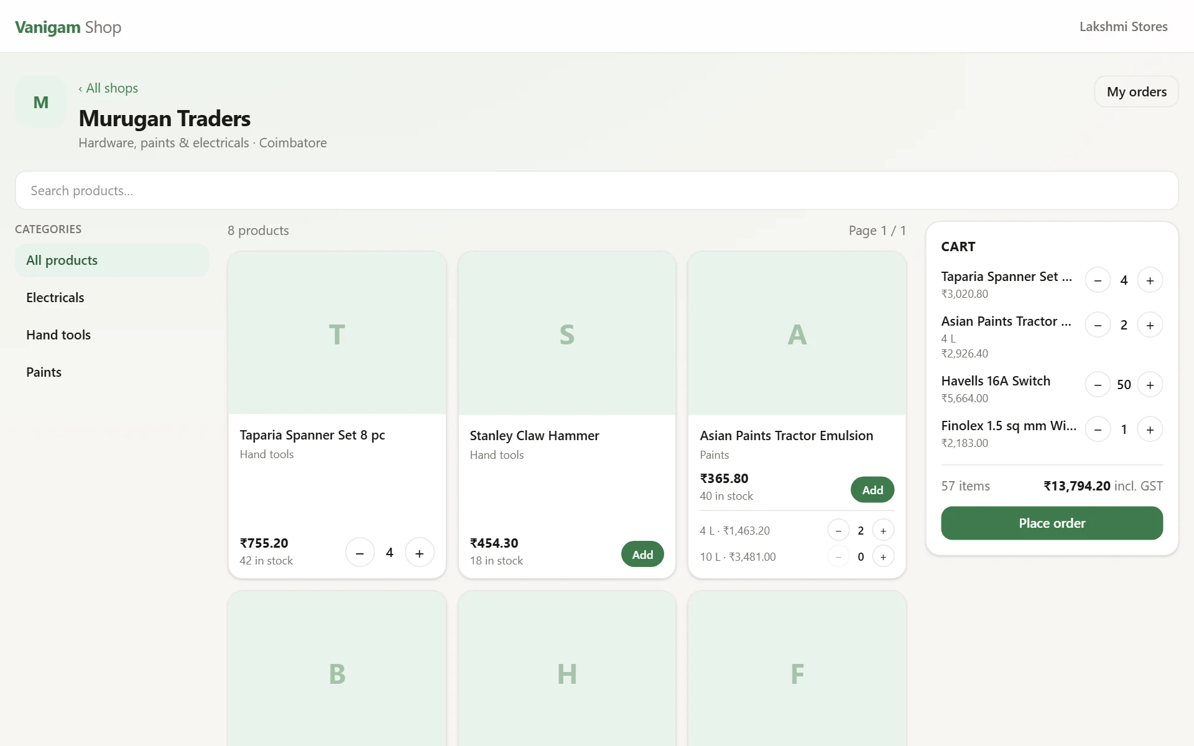This screenshot has width=1194, height=746.
Task: Reduce quantity on Taparia Spanner product card
Action: point(359,553)
